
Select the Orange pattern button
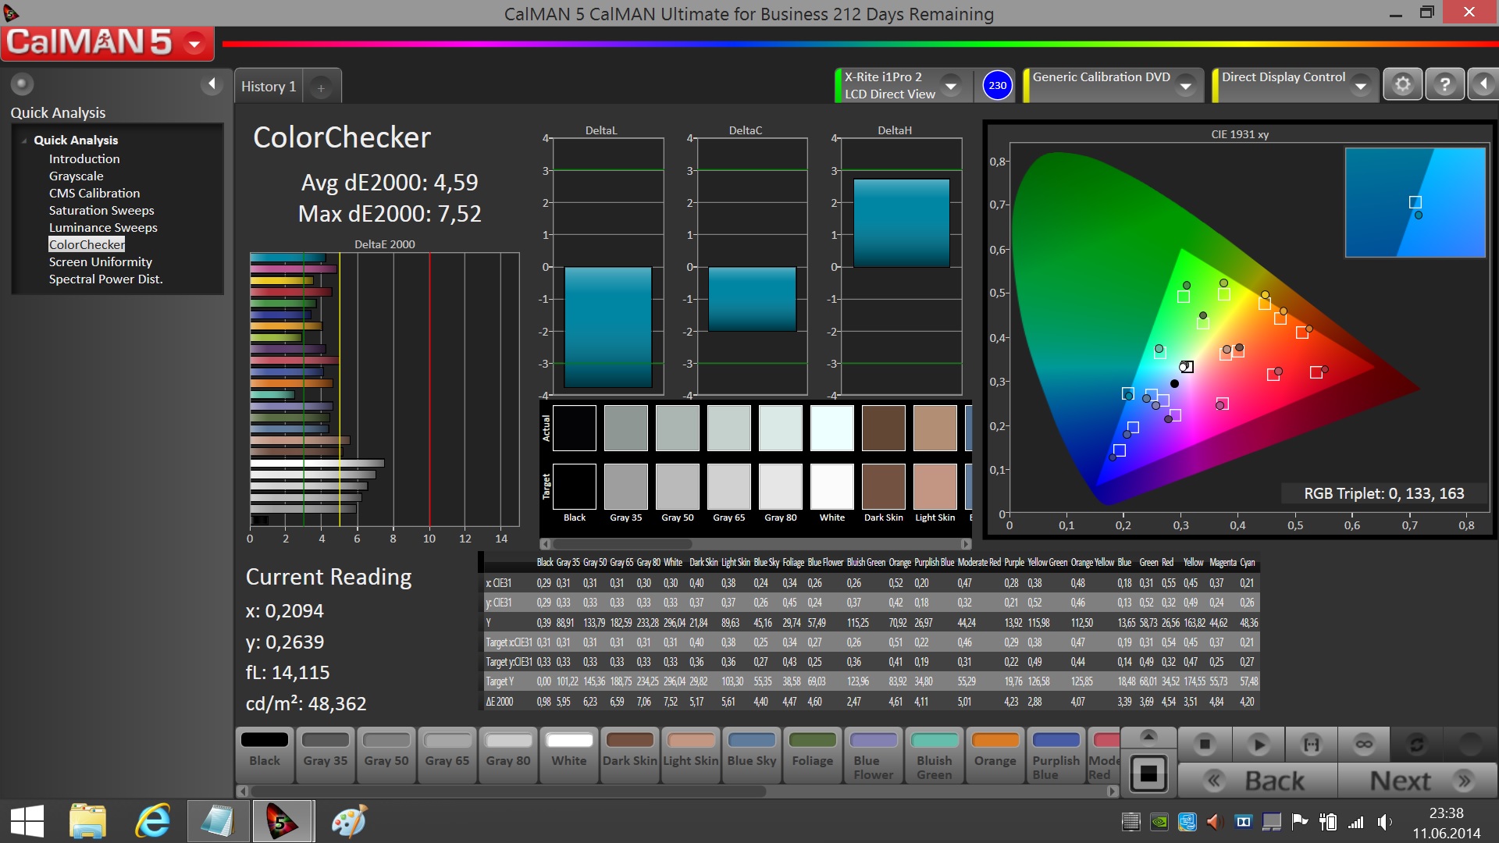point(995,754)
